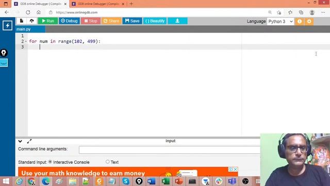Screen dimensions: 330x186
Task: Open a new browser tab
Action: (x=131, y=4)
